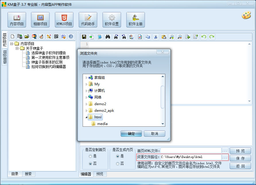Image resolution: width=256 pixels, height=185 pixels.
Task: Expand the 计算机 node
Action: pos(86,91)
